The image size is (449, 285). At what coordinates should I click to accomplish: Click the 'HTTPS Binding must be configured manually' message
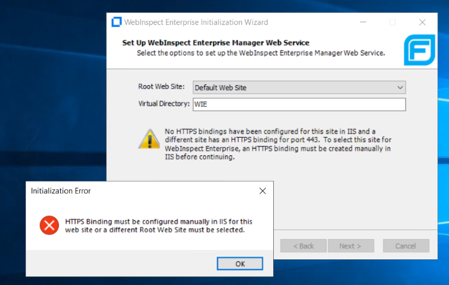[x=159, y=226]
